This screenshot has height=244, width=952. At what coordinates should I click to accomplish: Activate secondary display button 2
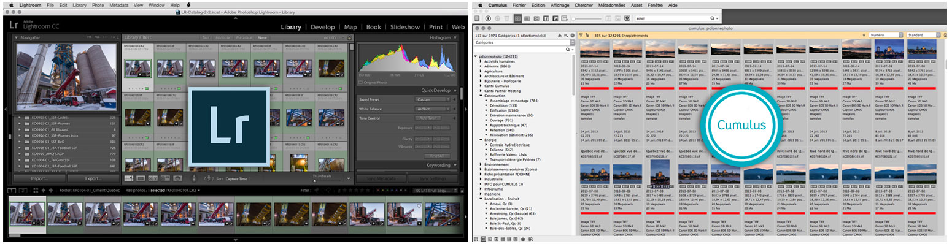23,190
